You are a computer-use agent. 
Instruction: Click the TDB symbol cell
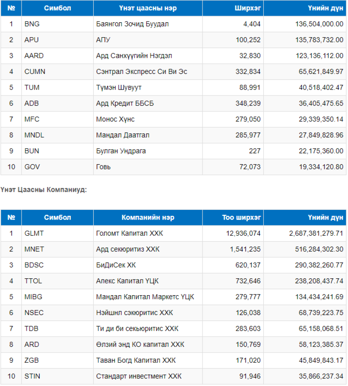click(x=57, y=329)
